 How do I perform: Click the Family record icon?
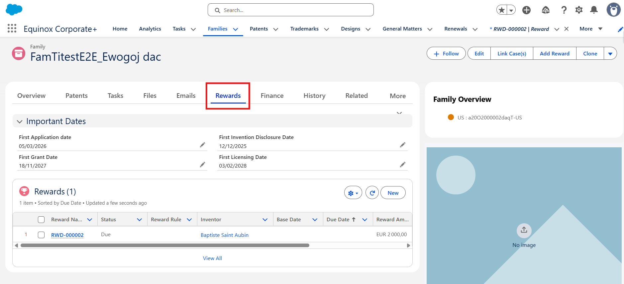pyautogui.click(x=19, y=53)
